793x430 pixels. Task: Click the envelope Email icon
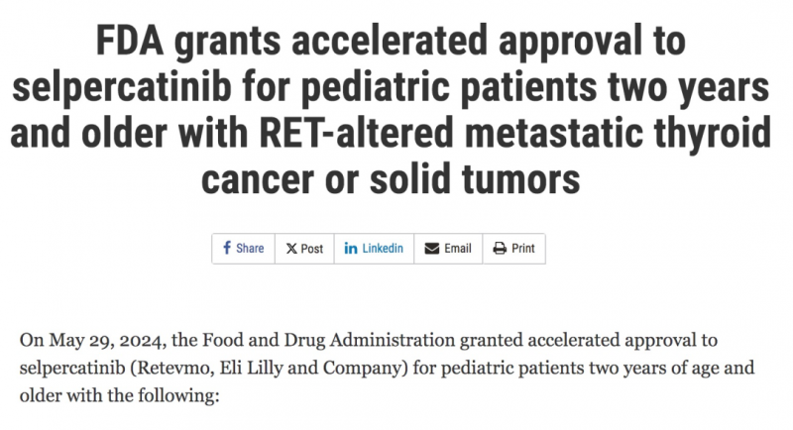click(431, 248)
